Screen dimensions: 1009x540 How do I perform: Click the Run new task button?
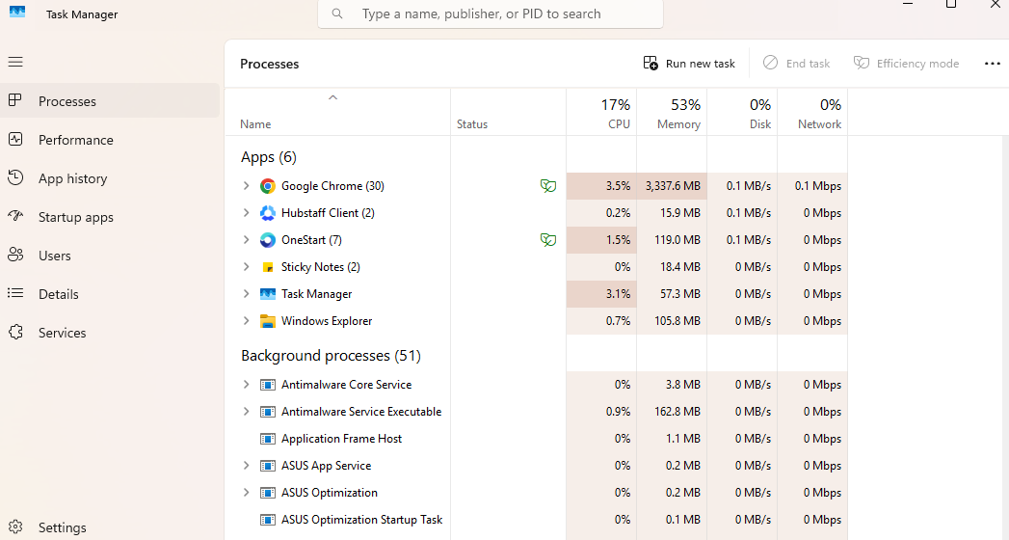point(689,64)
